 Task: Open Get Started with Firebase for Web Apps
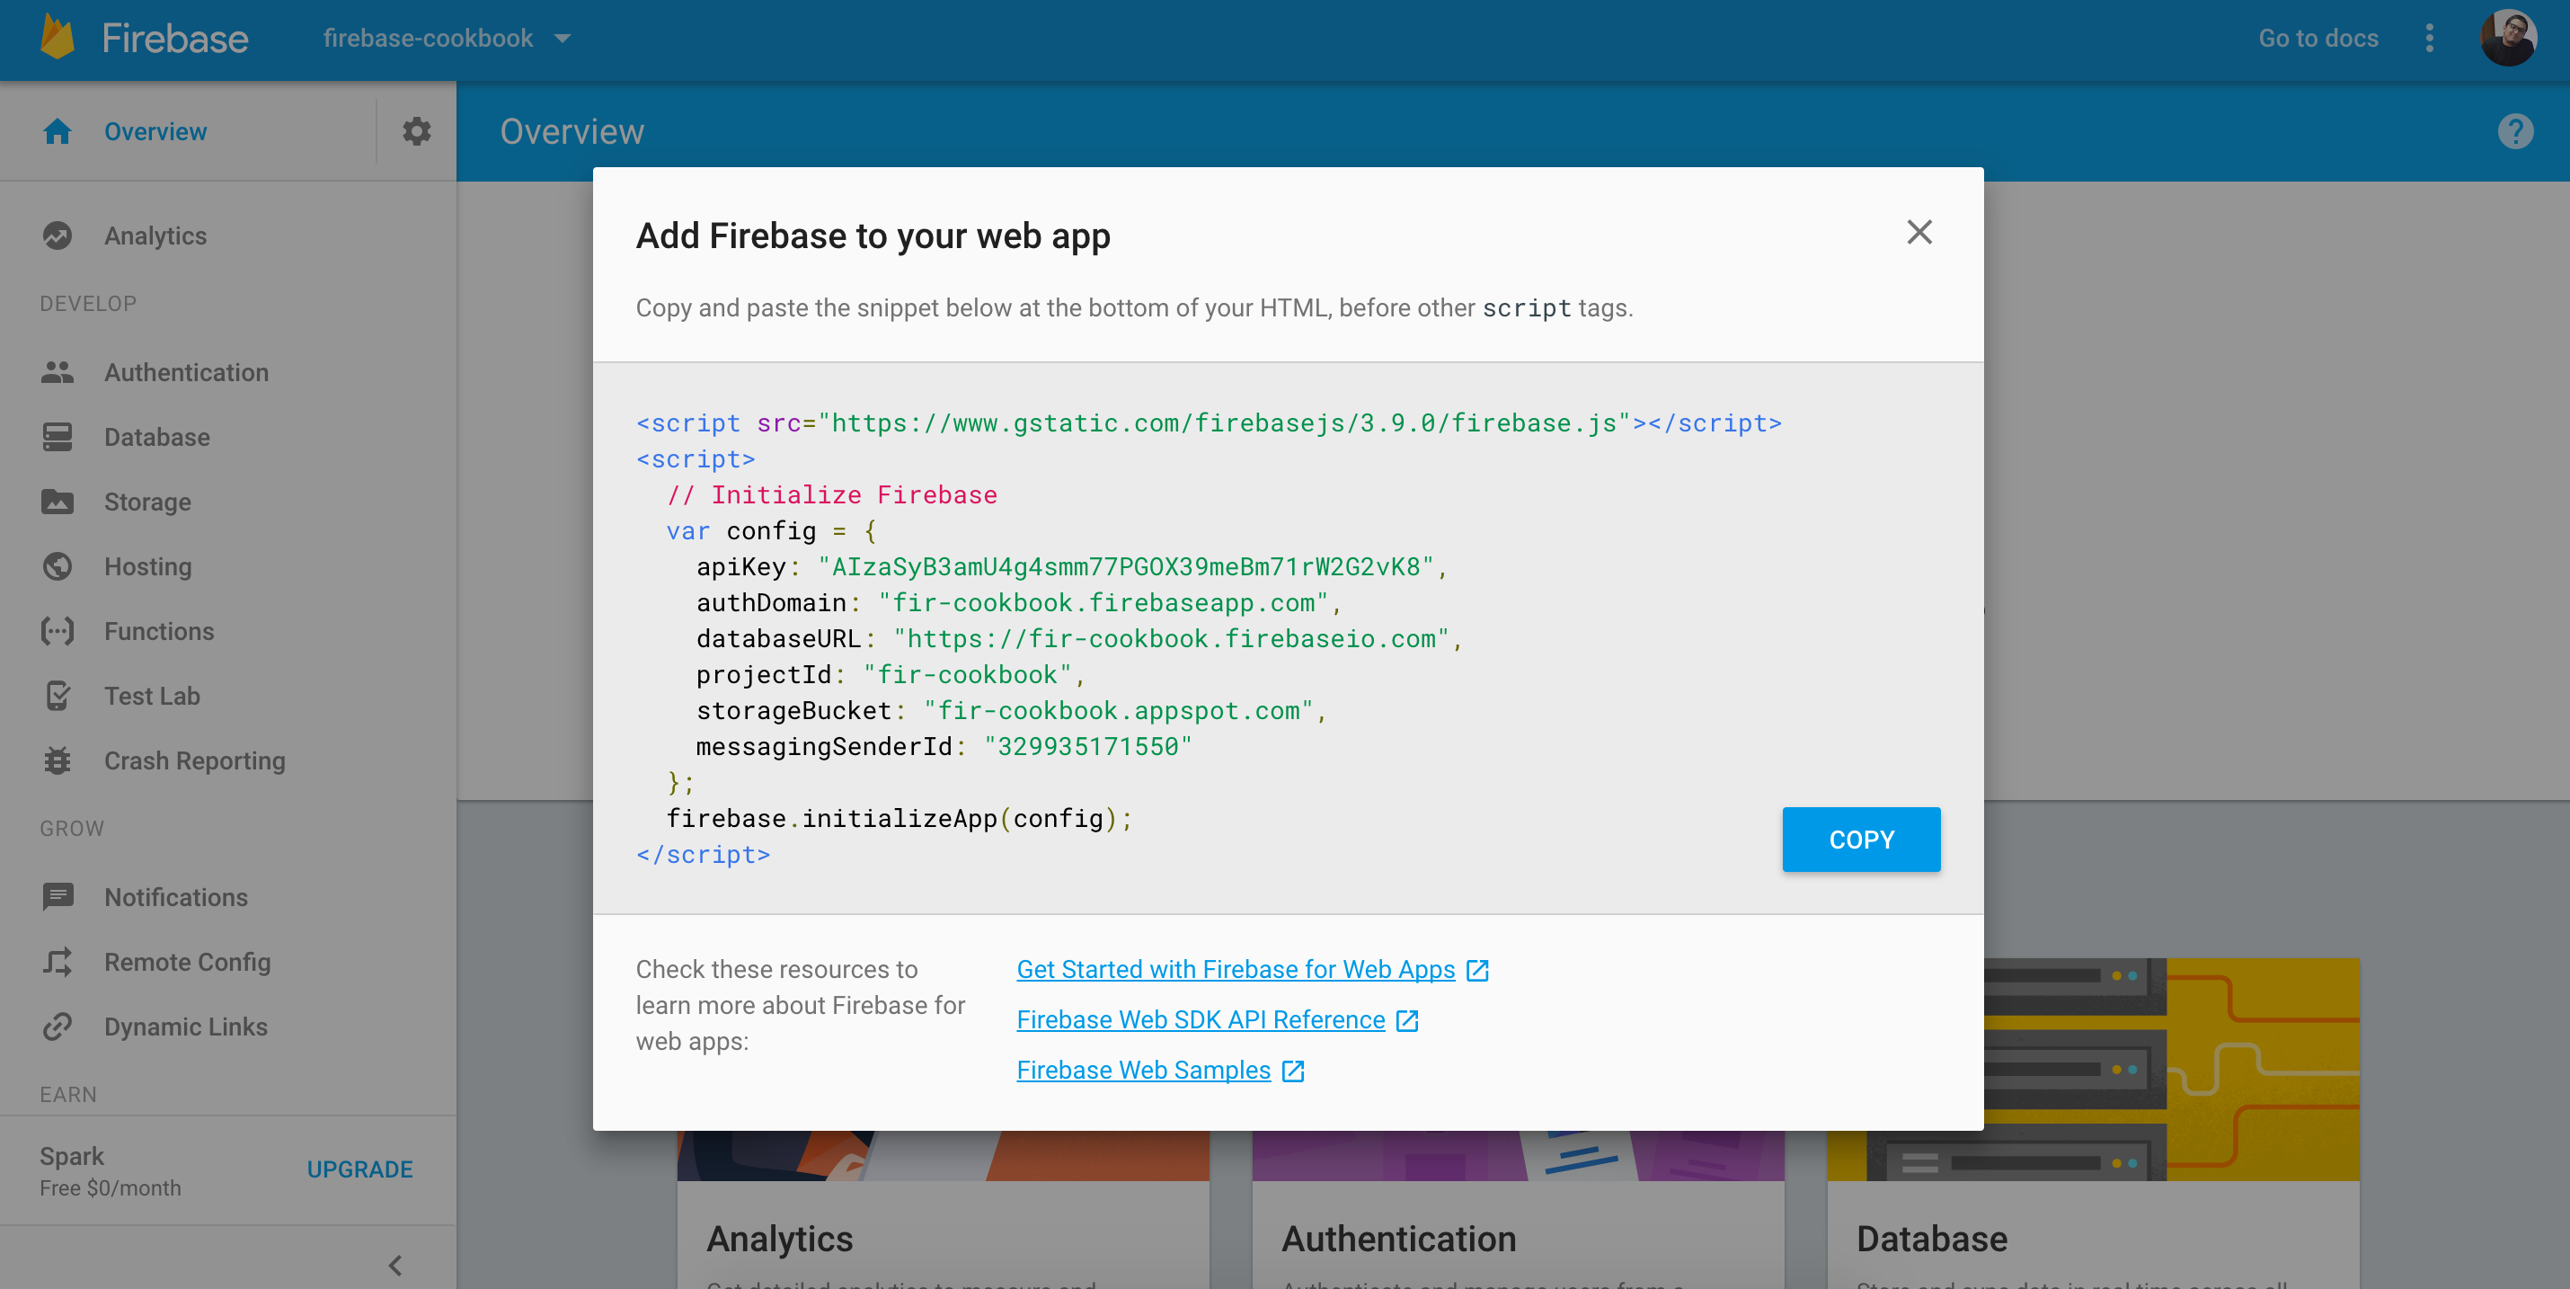tap(1235, 969)
